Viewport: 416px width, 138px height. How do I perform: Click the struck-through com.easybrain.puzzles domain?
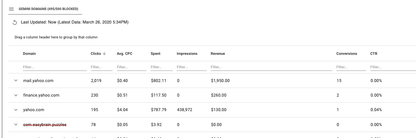45,125
